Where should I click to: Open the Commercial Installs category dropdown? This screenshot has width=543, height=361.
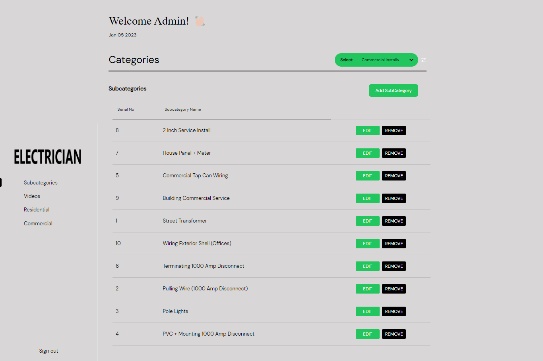click(x=376, y=60)
